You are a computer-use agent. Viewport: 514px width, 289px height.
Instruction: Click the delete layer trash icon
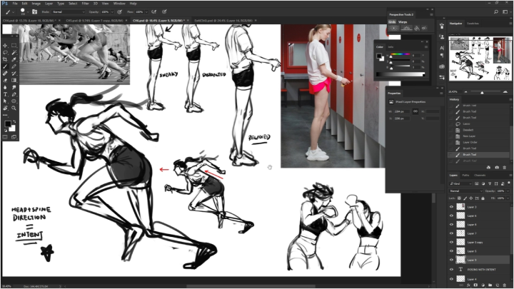[505, 285]
